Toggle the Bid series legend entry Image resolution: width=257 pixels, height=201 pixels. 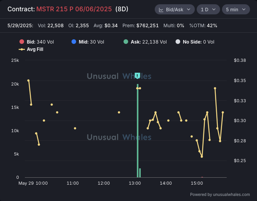tap(37, 42)
